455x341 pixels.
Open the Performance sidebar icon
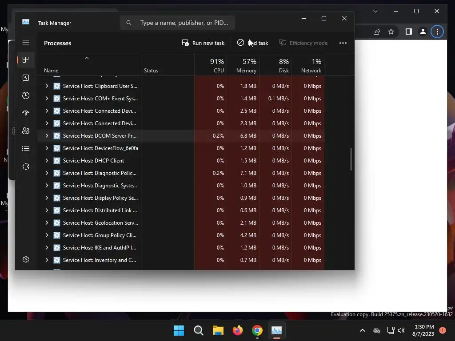25,78
